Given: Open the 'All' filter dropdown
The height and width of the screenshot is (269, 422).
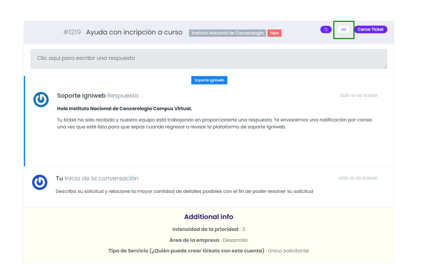Looking at the screenshot, I should coord(343,30).
